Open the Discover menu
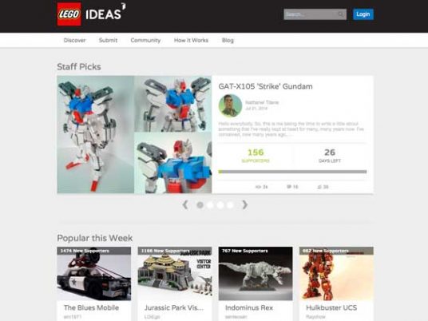428x321 pixels. coord(74,41)
